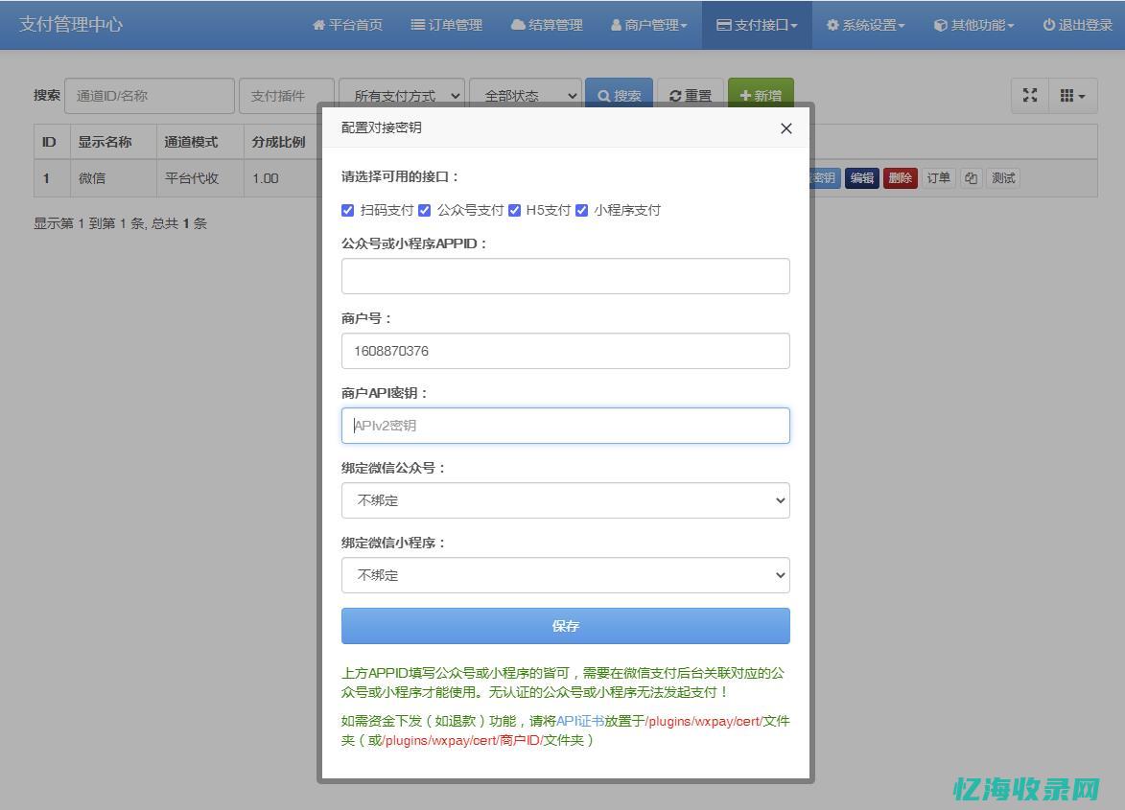Click the red 删除 button in row 1
This screenshot has height=810, width=1125.
pyautogui.click(x=901, y=177)
